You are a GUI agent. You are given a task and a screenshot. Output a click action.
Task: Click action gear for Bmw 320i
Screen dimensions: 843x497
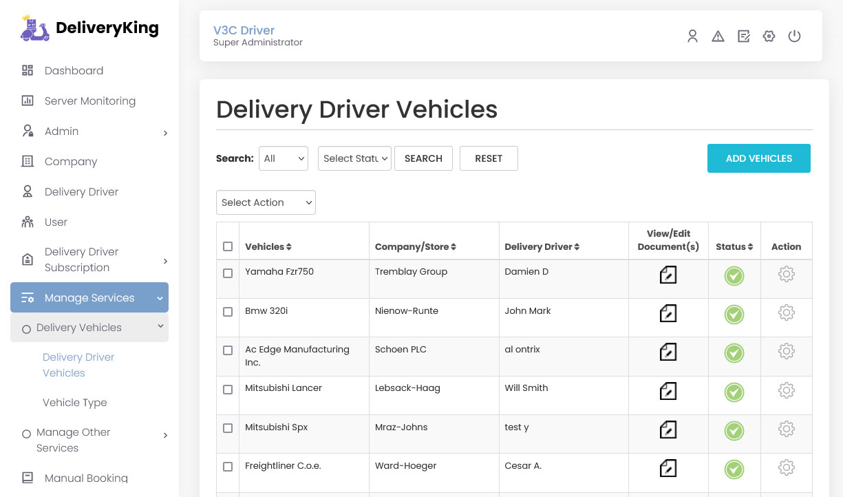(787, 313)
